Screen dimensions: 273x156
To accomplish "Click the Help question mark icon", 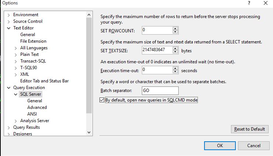I will (249, 3).
